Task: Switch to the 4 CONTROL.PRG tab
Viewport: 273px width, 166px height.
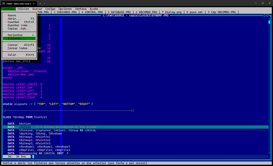Action: 92,12
